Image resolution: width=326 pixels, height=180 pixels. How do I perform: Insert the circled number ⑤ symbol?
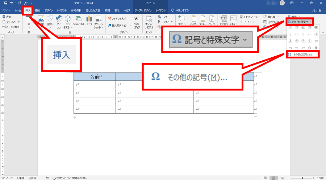pos(316,34)
